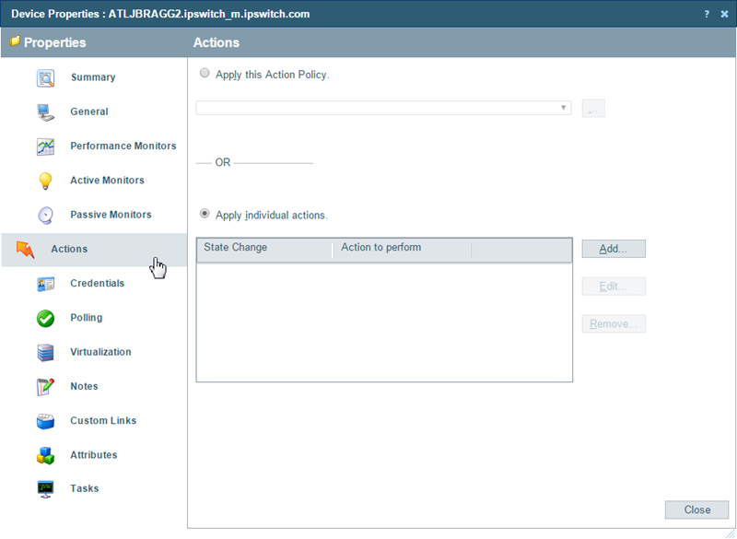Go to the Custom Links section
This screenshot has width=737, height=539.
point(102,420)
